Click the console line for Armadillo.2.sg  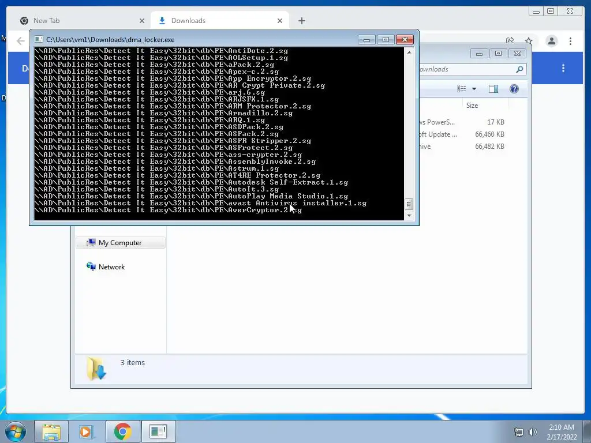[x=163, y=113]
